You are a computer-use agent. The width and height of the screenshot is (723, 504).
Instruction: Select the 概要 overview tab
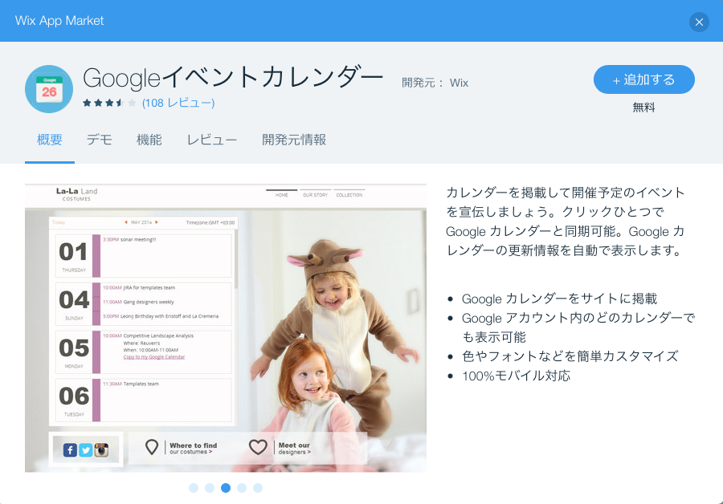click(49, 140)
